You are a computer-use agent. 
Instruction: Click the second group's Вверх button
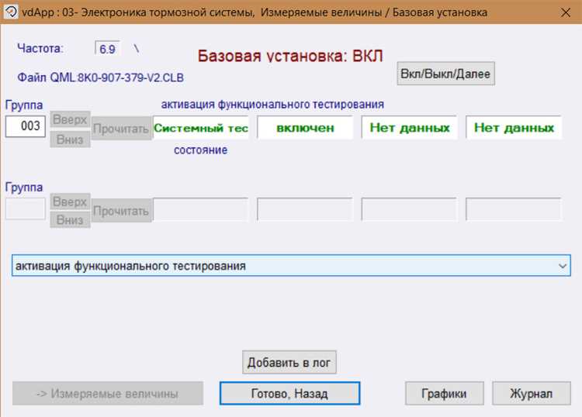pos(70,202)
